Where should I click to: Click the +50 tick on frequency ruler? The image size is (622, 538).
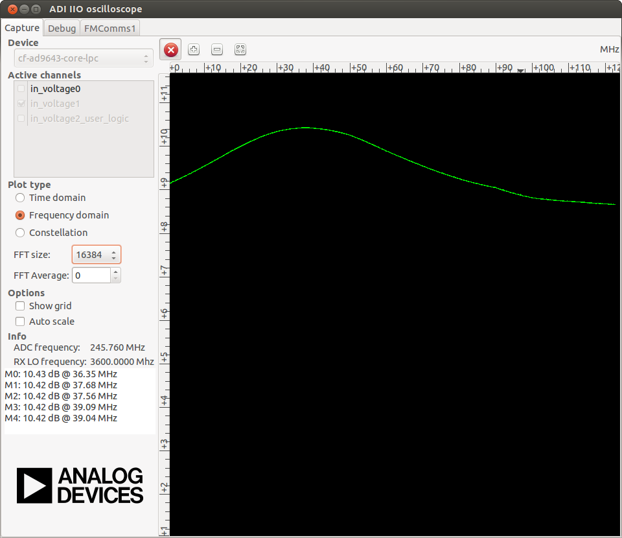click(x=360, y=68)
